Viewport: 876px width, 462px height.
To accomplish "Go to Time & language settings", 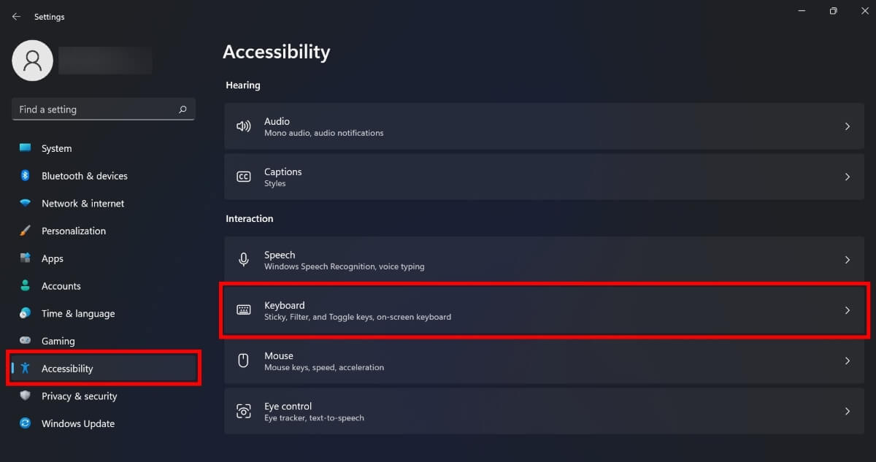I will tap(78, 313).
